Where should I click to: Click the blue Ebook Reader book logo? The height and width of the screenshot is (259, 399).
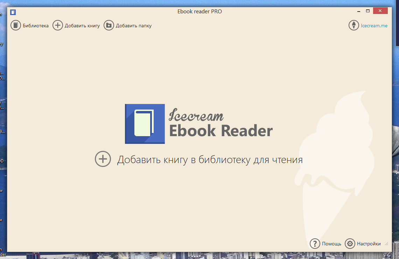click(145, 124)
